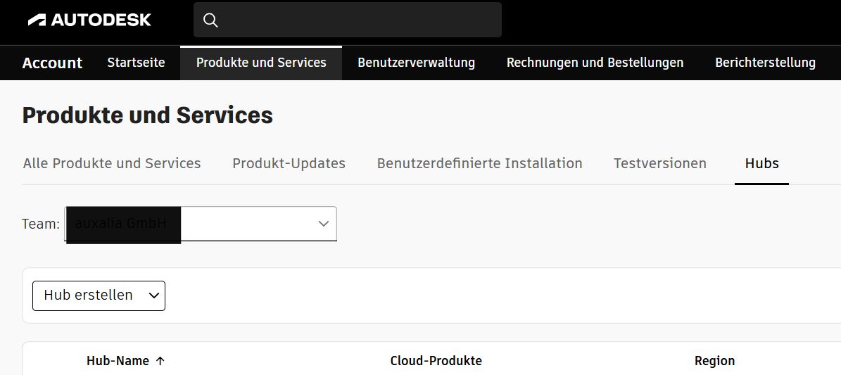This screenshot has height=375, width=841.
Task: Select the Hubs tab
Action: tap(761, 163)
